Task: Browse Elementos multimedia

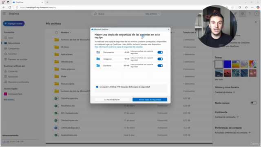Action: [18, 82]
